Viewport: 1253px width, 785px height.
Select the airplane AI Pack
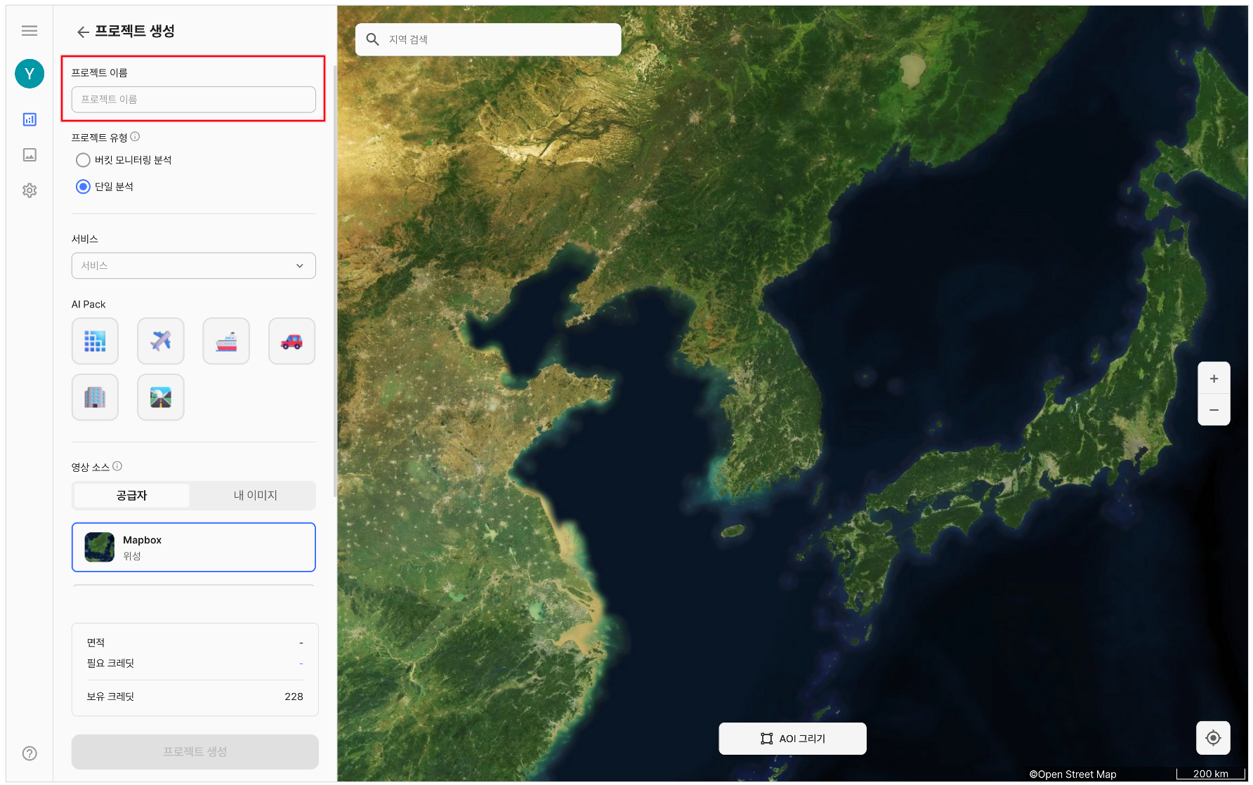(161, 341)
